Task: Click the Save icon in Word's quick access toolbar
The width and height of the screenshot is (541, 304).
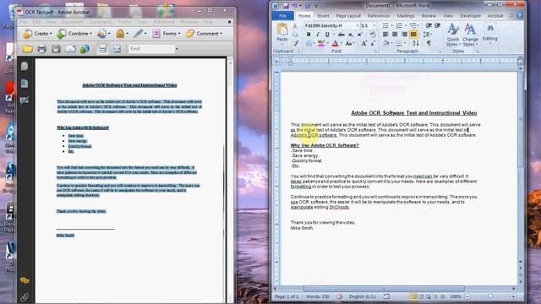Action: [286, 6]
